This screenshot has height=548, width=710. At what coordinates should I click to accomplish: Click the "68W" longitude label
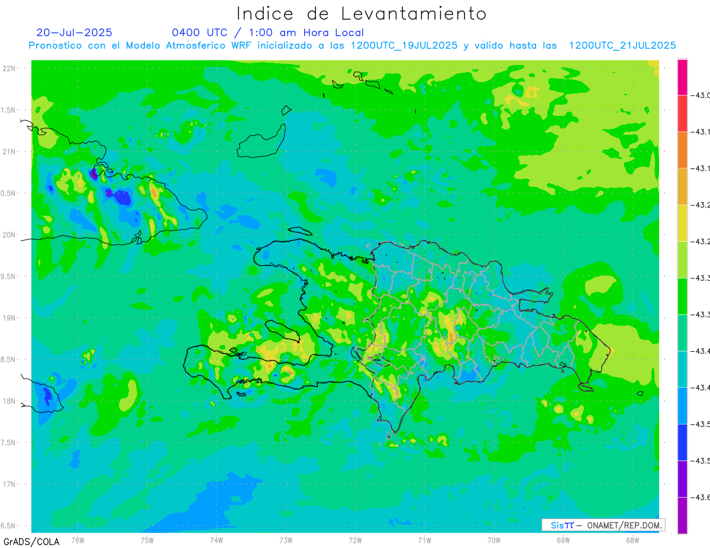(632, 540)
